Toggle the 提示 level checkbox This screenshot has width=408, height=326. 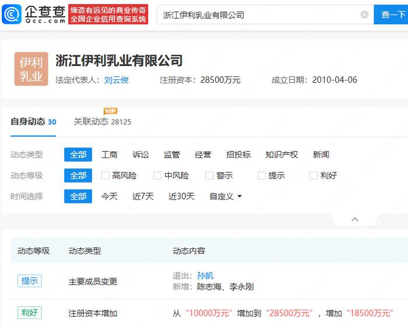pos(262,176)
